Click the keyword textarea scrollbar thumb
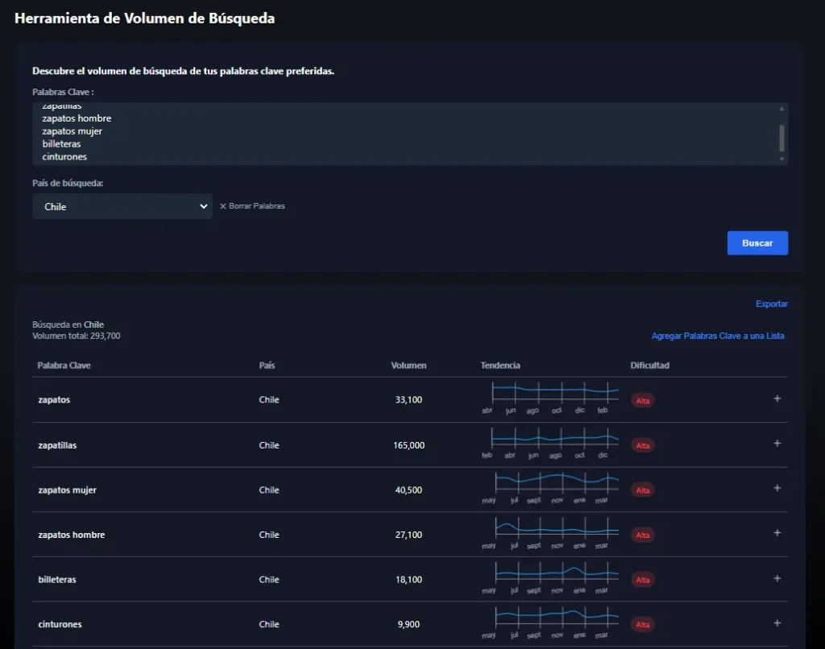Image resolution: width=825 pixels, height=649 pixels. (x=781, y=138)
